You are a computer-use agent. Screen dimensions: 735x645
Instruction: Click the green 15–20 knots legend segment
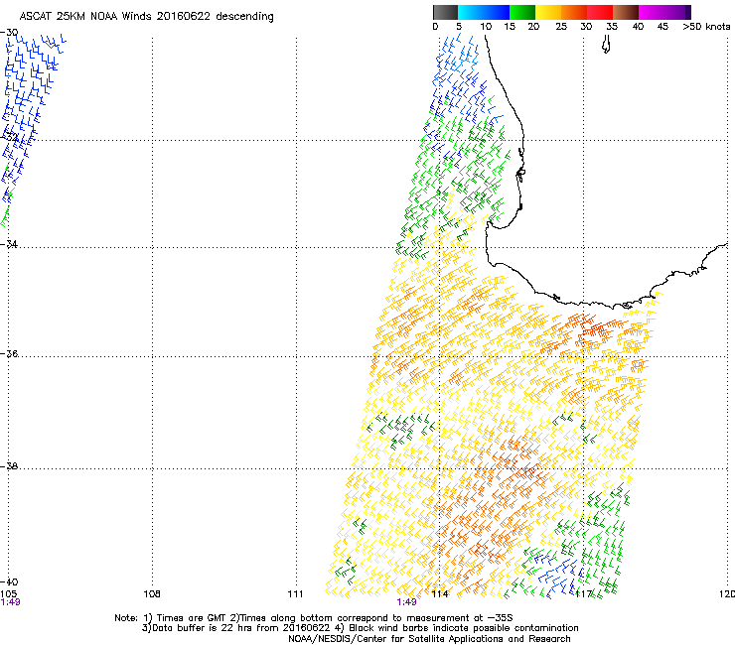point(522,12)
